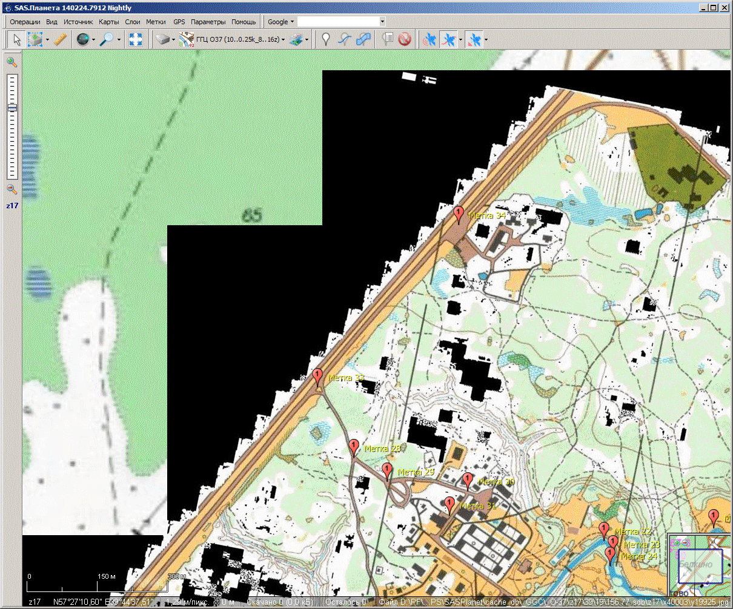This screenshot has height=609, width=733.
Task: Open the placemark manager list icon
Action: pos(388,40)
